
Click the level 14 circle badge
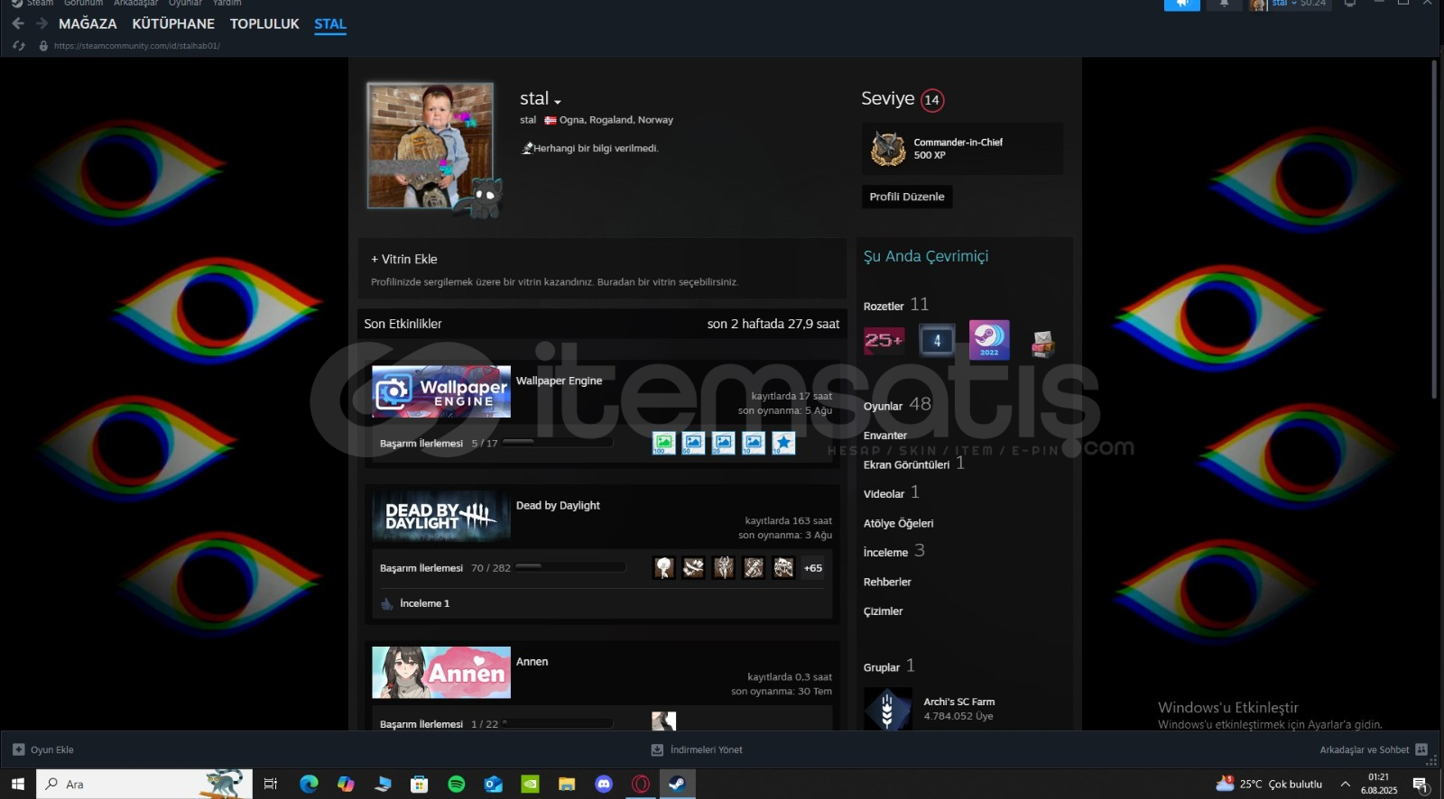coord(932,100)
